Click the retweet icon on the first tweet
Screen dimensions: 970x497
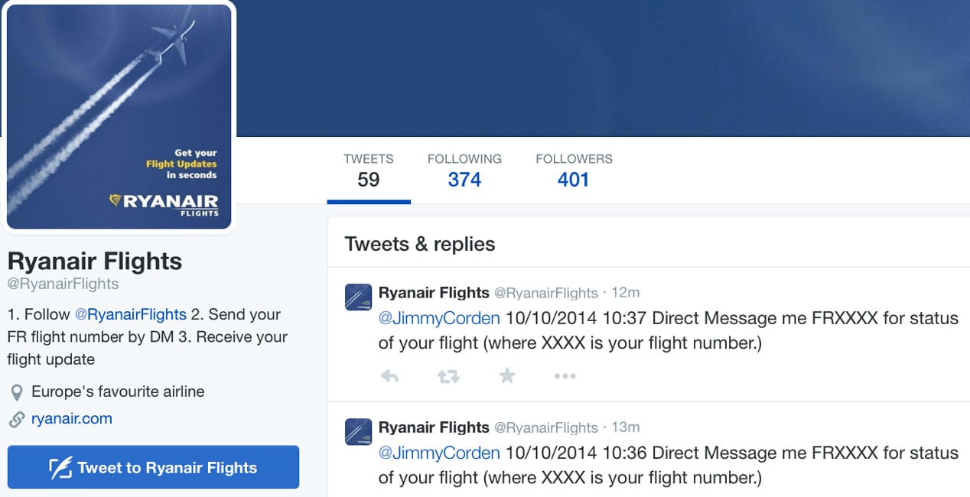[x=448, y=375]
